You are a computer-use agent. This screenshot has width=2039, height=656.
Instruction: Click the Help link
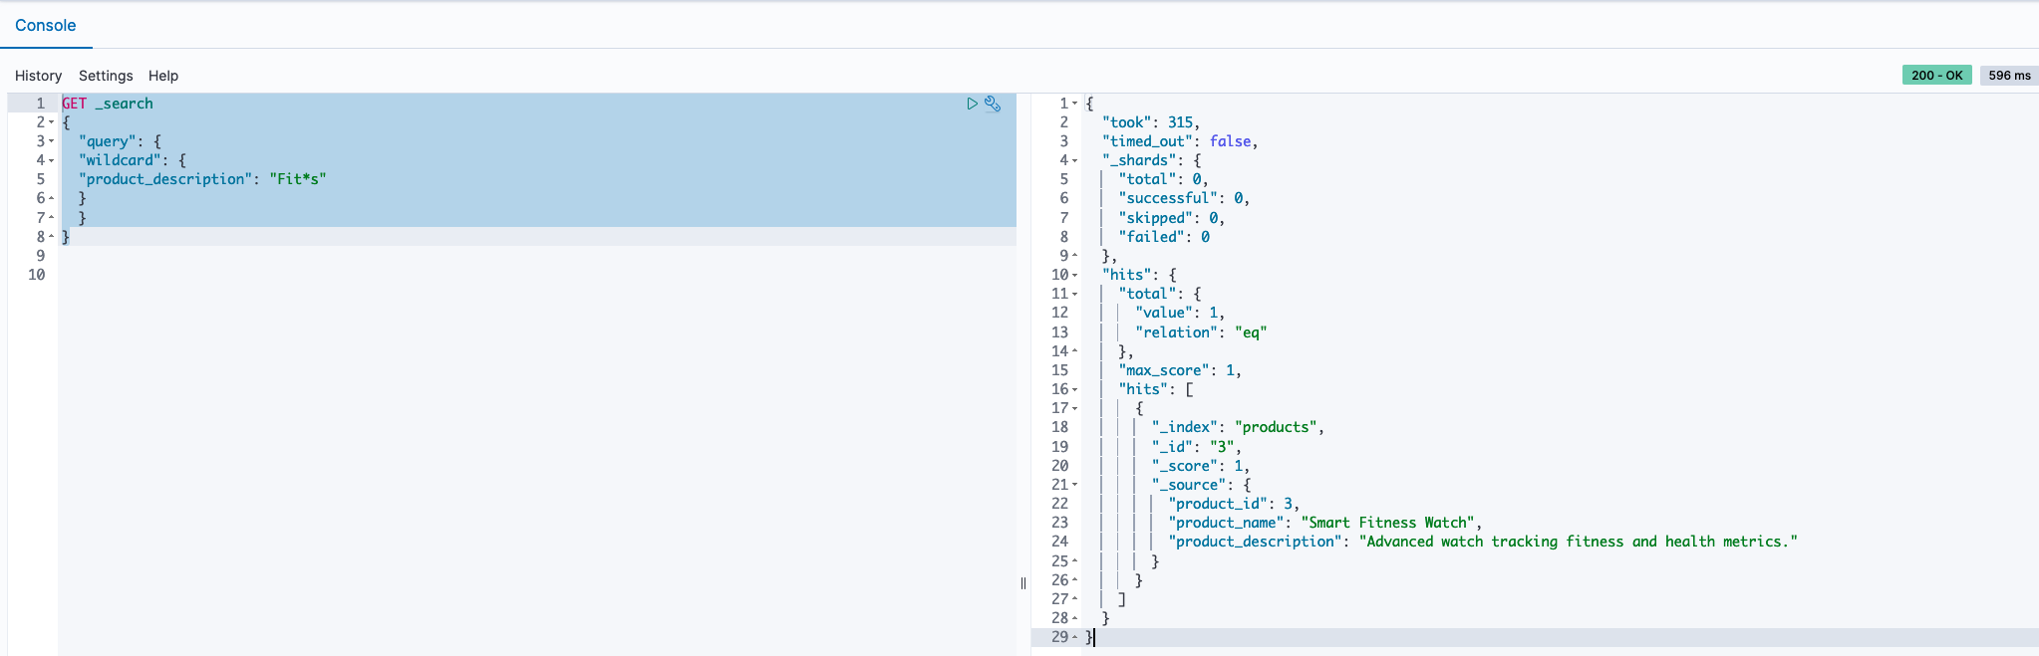tap(163, 76)
